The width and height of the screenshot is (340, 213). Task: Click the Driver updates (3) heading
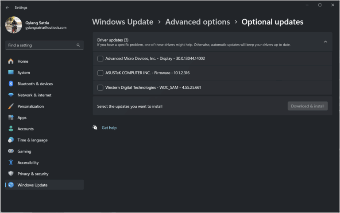coord(113,40)
